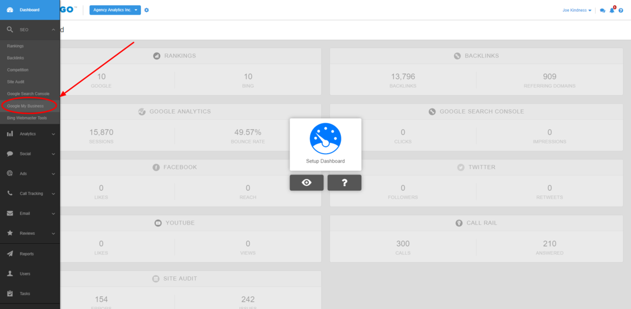Click the Setup Dashboard gauge graphic
This screenshot has height=309, width=631.
pyautogui.click(x=326, y=138)
